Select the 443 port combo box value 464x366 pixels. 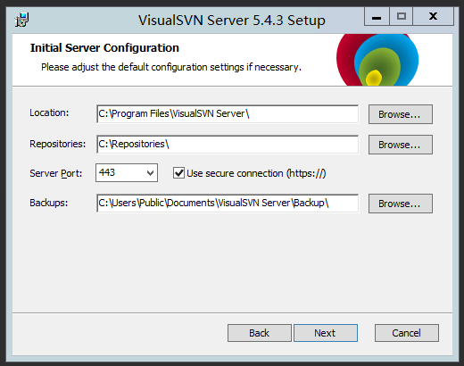tap(127, 172)
